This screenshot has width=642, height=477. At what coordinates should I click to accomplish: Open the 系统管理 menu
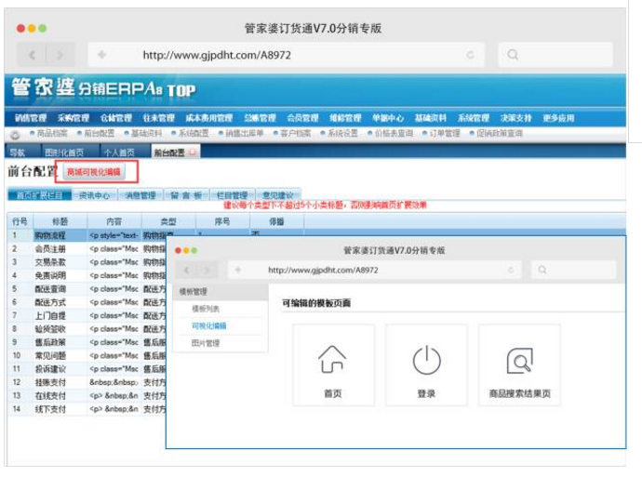(474, 118)
